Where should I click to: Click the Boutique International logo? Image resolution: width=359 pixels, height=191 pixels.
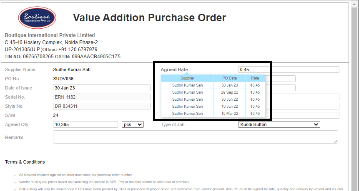pyautogui.click(x=37, y=17)
